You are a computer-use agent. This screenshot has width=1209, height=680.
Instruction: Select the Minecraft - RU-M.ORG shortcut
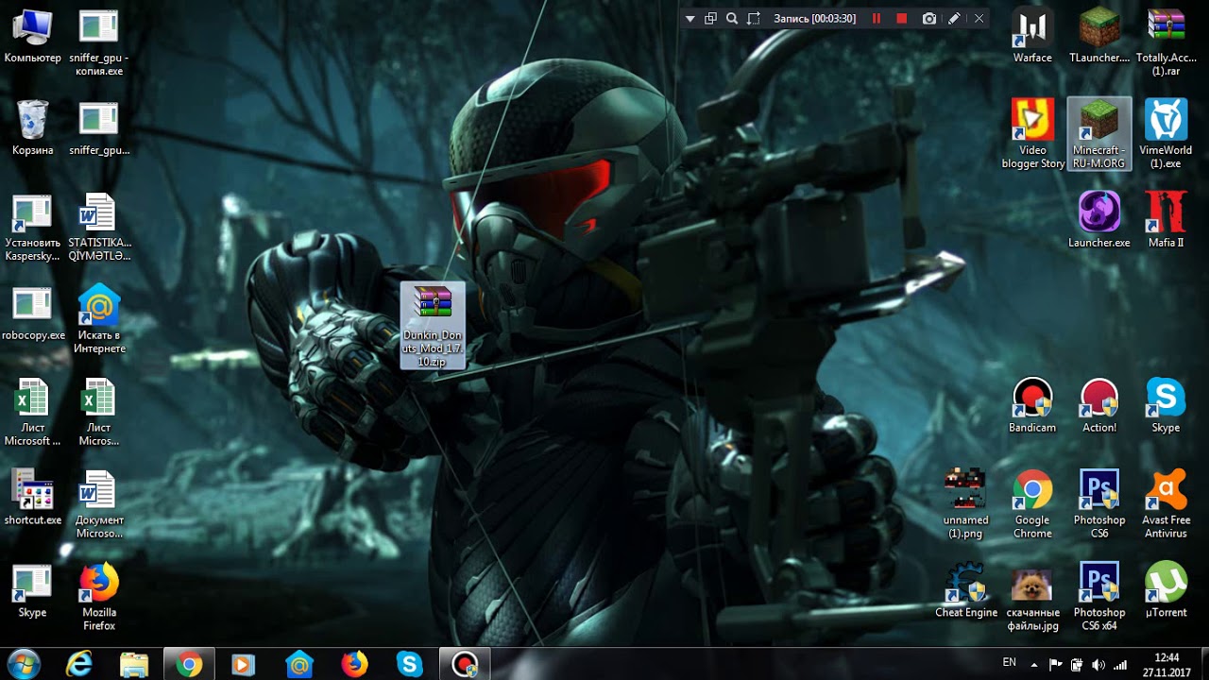tap(1099, 134)
